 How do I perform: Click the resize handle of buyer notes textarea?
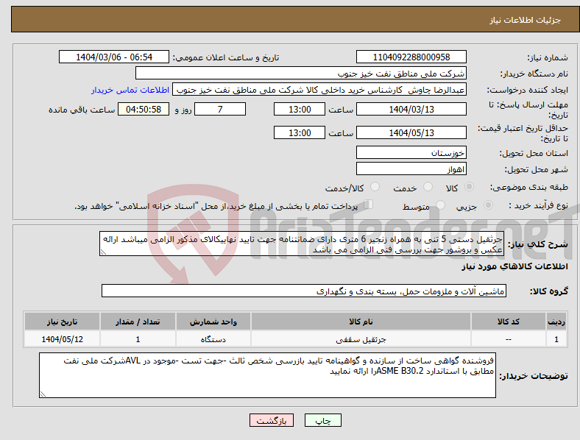(x=43, y=394)
